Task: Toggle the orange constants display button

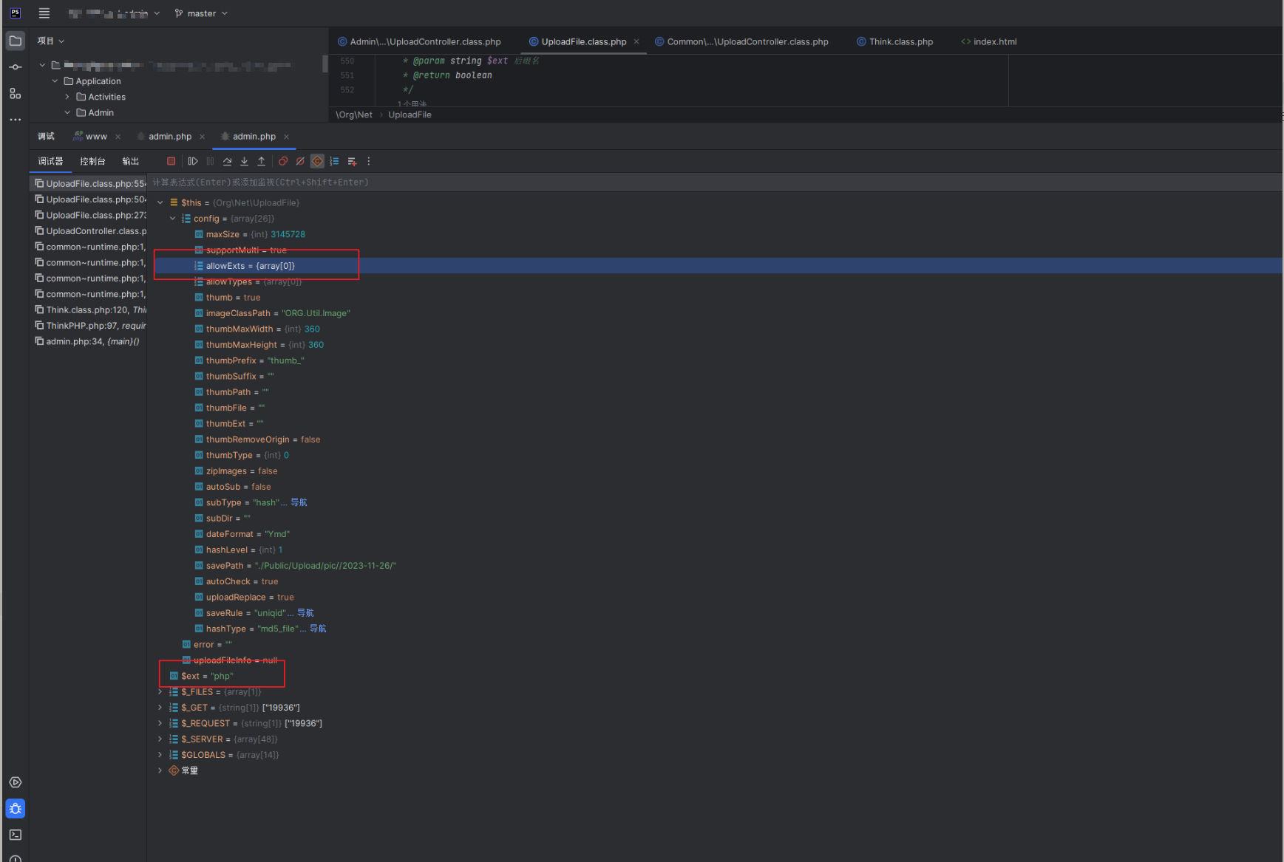Action: (317, 161)
